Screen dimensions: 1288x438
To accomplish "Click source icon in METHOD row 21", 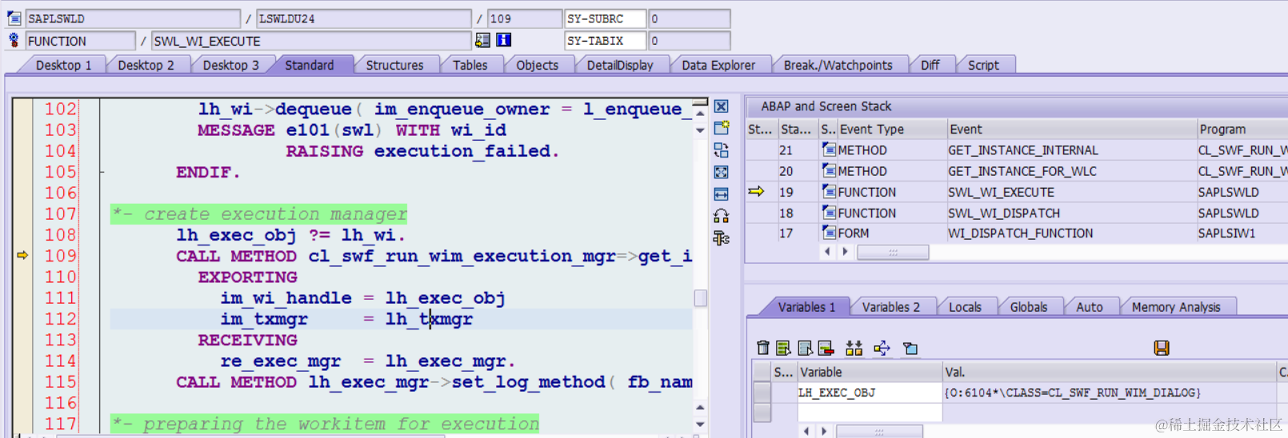I will pyautogui.click(x=829, y=149).
